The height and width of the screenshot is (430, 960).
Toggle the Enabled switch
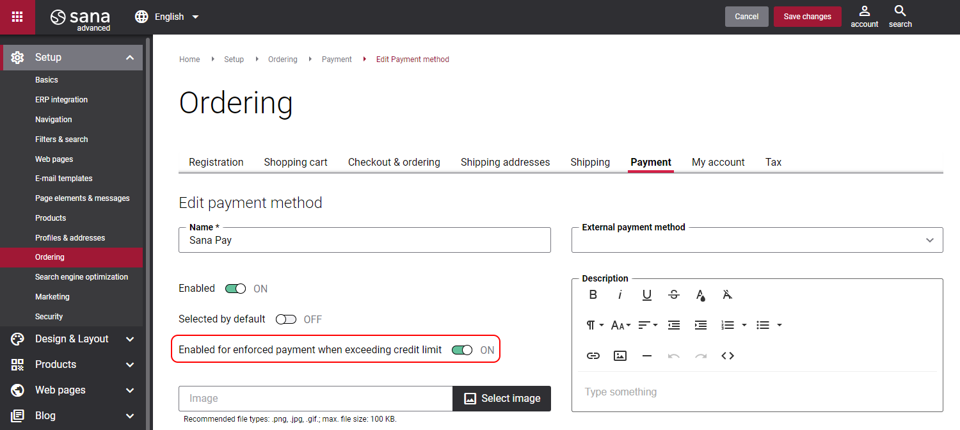click(236, 289)
